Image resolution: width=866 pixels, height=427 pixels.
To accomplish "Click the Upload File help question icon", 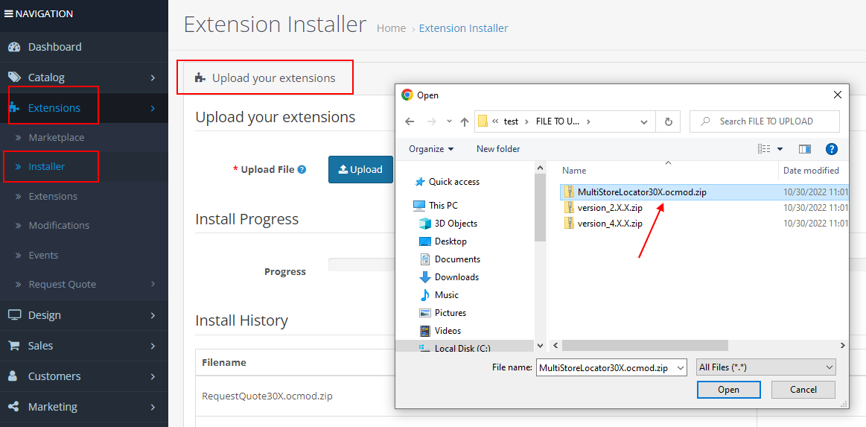I will [302, 170].
